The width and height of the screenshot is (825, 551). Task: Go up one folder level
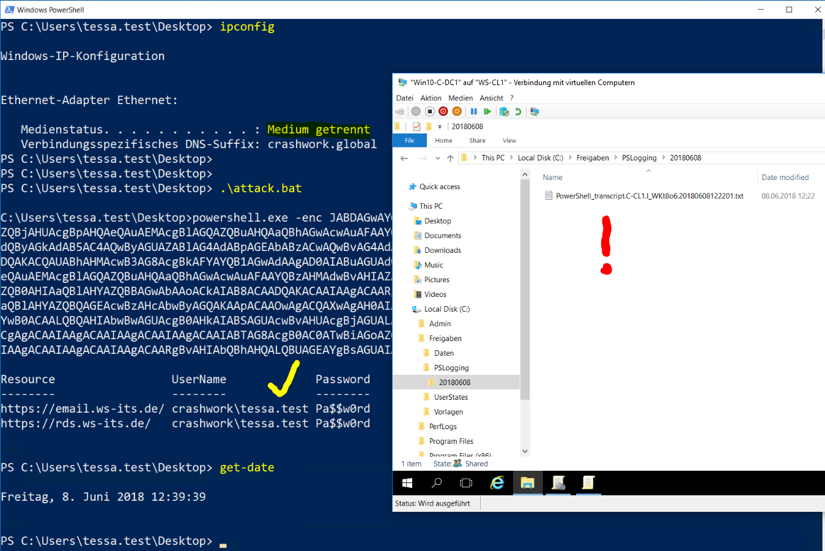coord(451,158)
